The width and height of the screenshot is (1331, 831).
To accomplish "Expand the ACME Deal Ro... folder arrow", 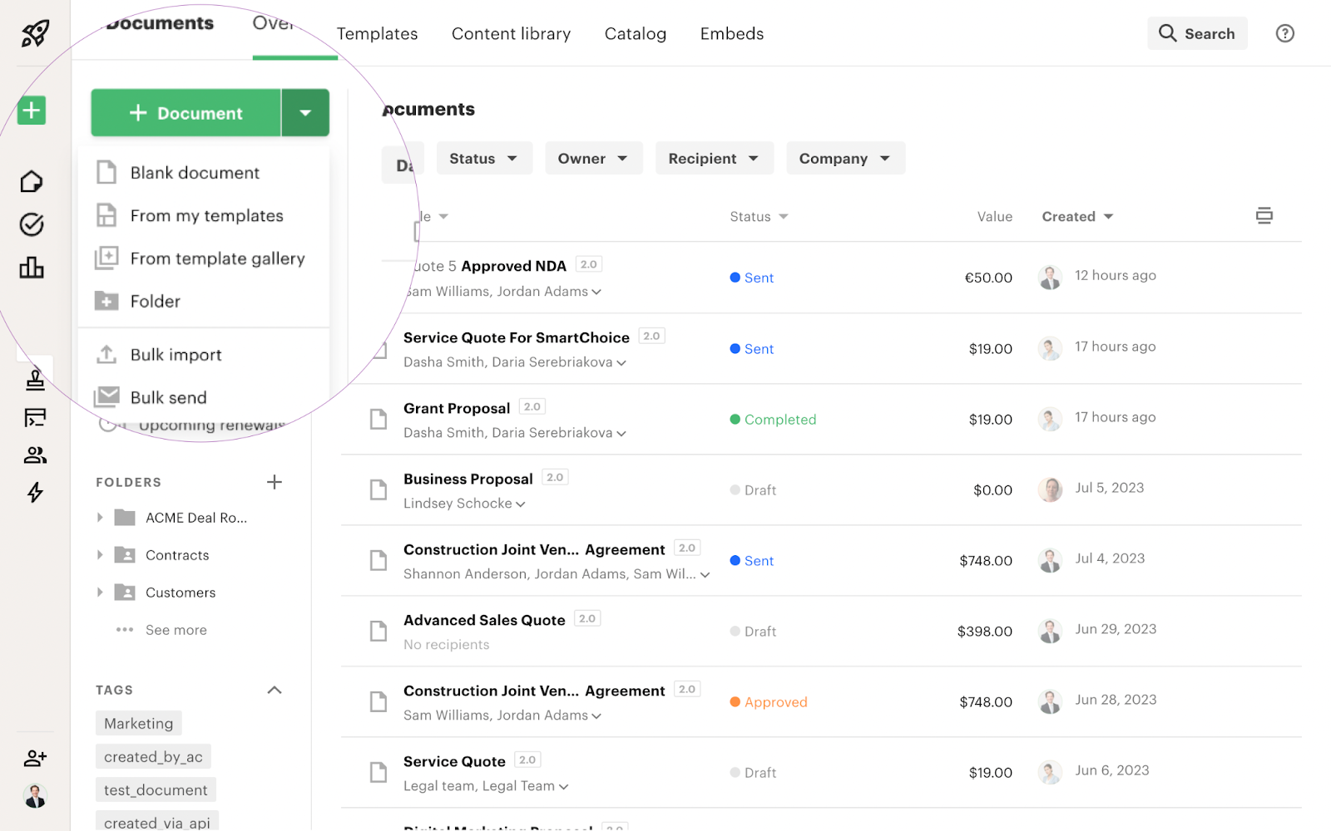I will 100,517.
